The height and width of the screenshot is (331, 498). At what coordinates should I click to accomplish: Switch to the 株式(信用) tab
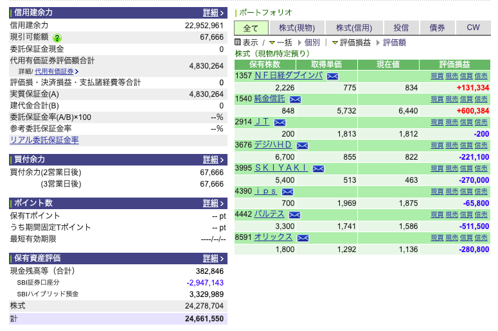coord(354,28)
